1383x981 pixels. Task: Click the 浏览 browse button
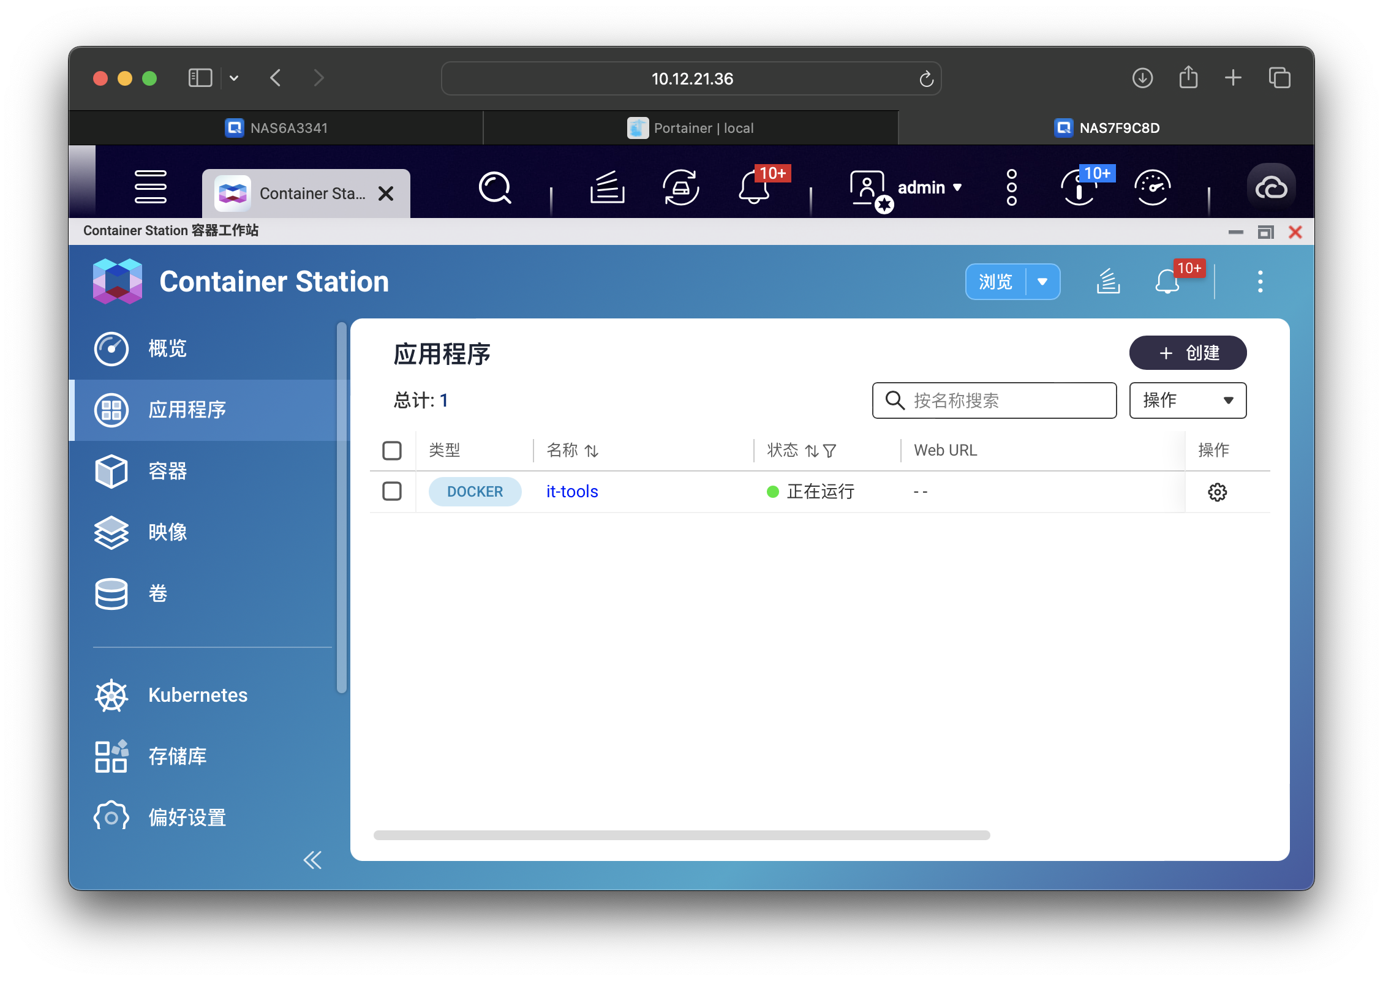tap(995, 282)
